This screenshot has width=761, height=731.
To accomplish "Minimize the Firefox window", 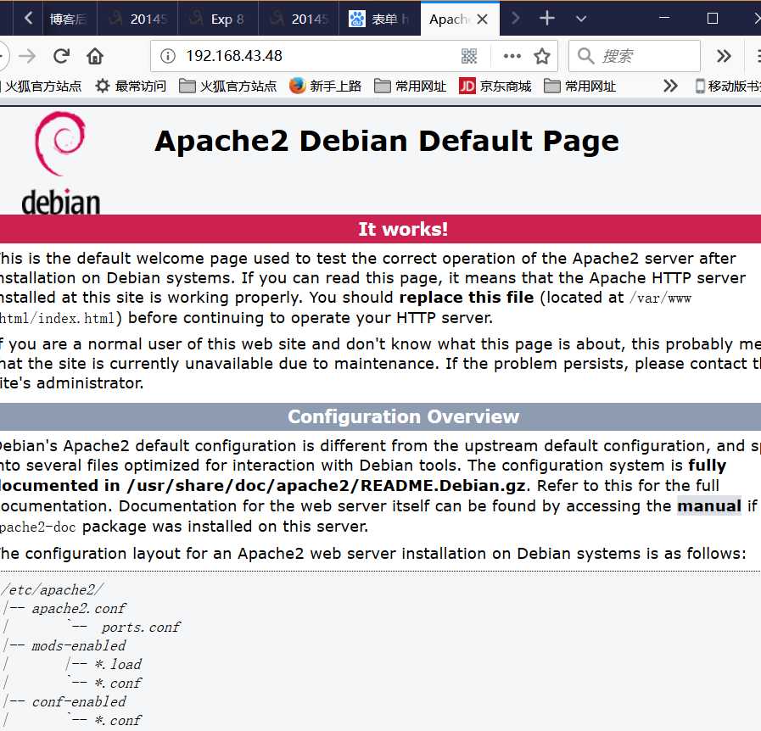I will [x=664, y=19].
